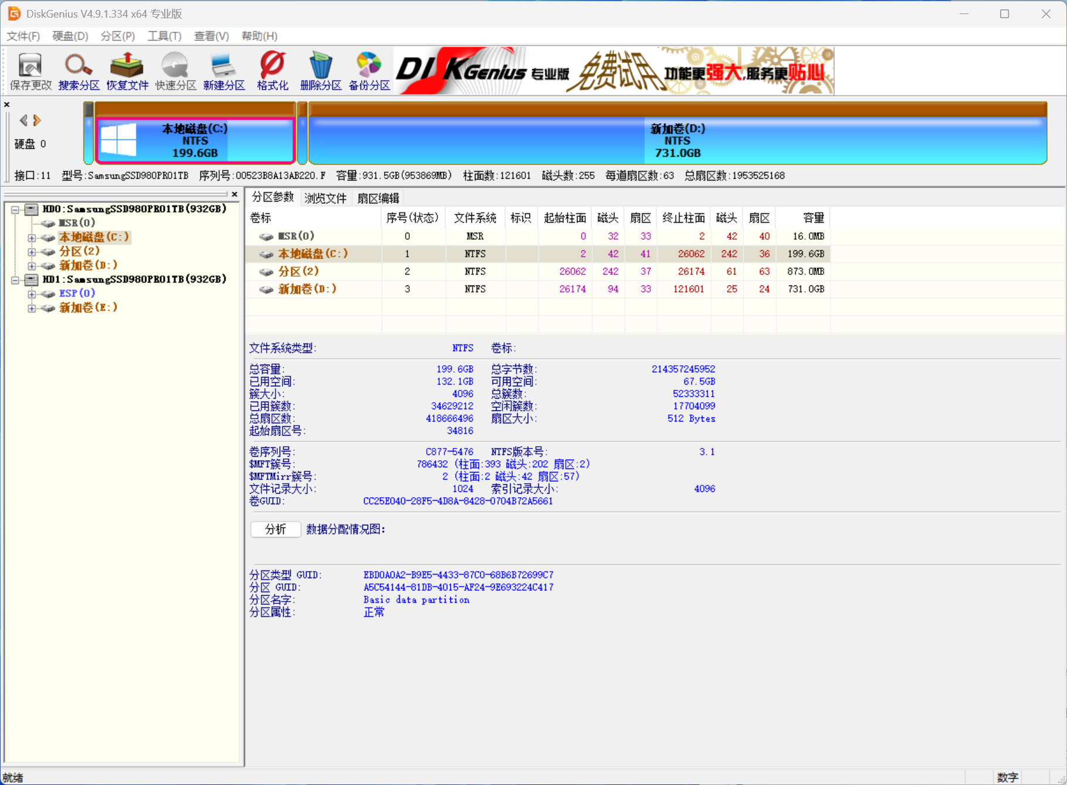Image resolution: width=1067 pixels, height=785 pixels.
Task: Expand the 本地磁盘(C:) tree node
Action: coord(32,237)
